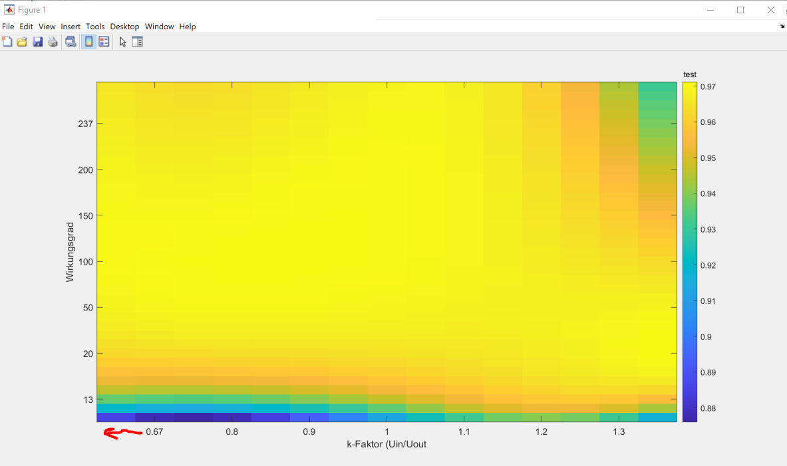Click the y-axis label Wirkungsgrad
787x466 pixels.
pos(70,252)
